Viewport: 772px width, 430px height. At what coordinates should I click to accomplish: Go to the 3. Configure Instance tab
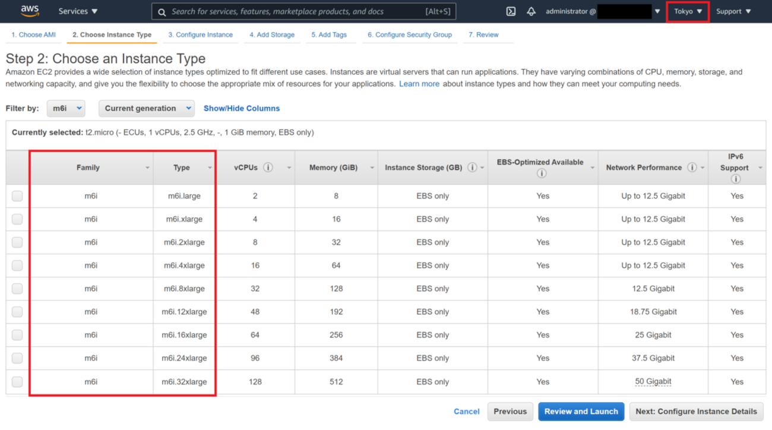(200, 34)
